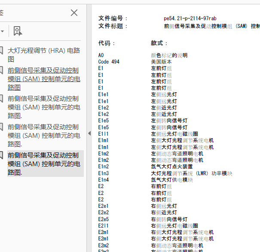Click the text 右侧远光灯电磁线圈

[x=174, y=226]
